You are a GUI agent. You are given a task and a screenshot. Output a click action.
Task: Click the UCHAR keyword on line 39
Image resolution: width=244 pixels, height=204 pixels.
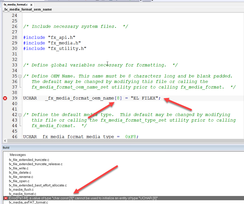coord(30,98)
